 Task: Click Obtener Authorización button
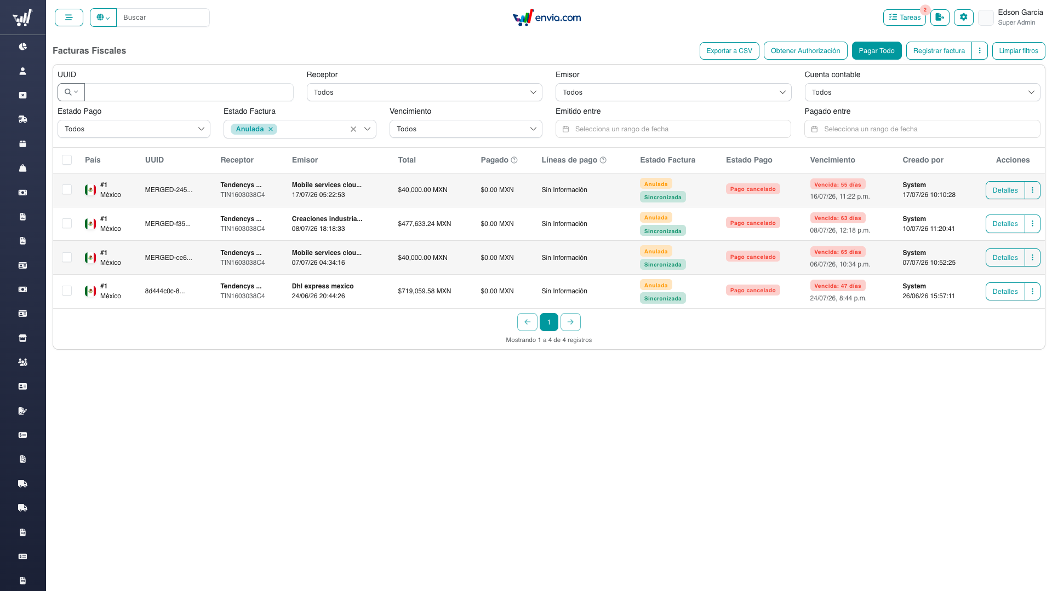pos(805,51)
